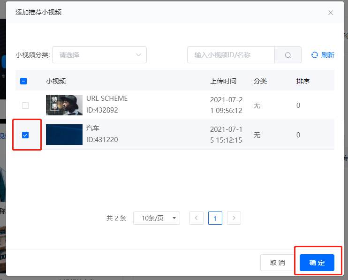
Task: Click the 排序 column header
Action: [303, 81]
